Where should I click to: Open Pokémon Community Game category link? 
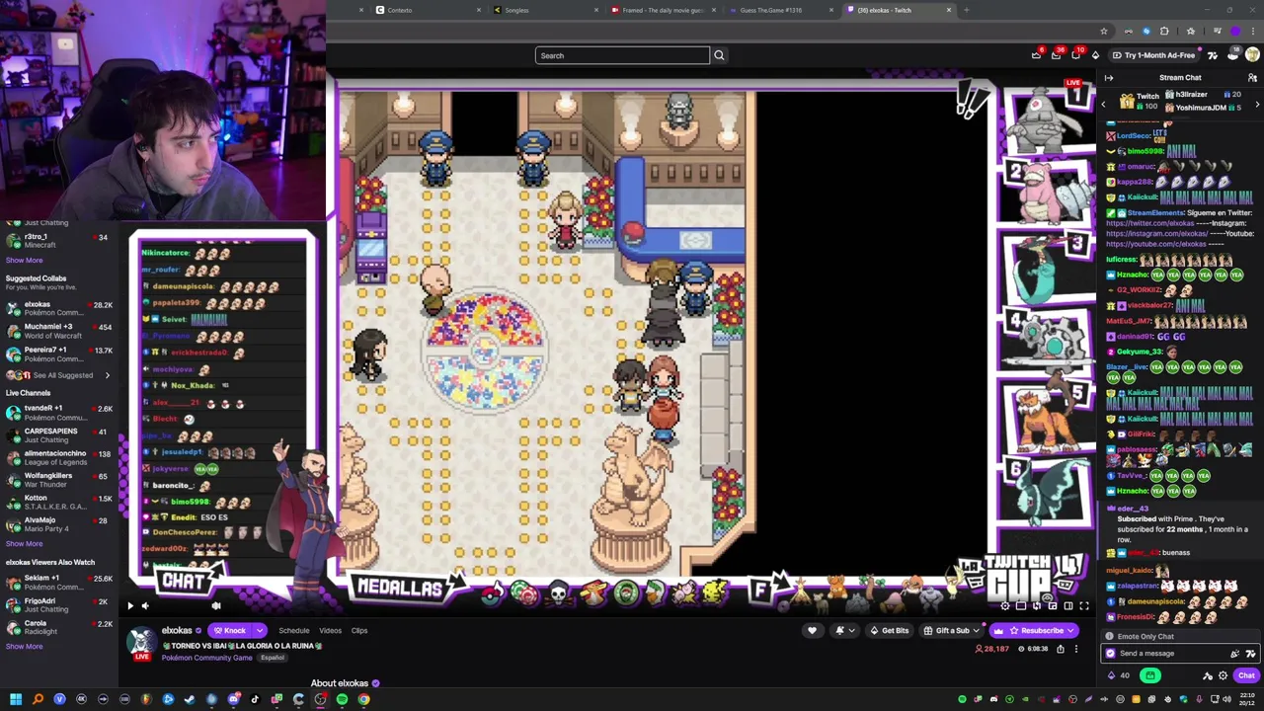pyautogui.click(x=206, y=658)
